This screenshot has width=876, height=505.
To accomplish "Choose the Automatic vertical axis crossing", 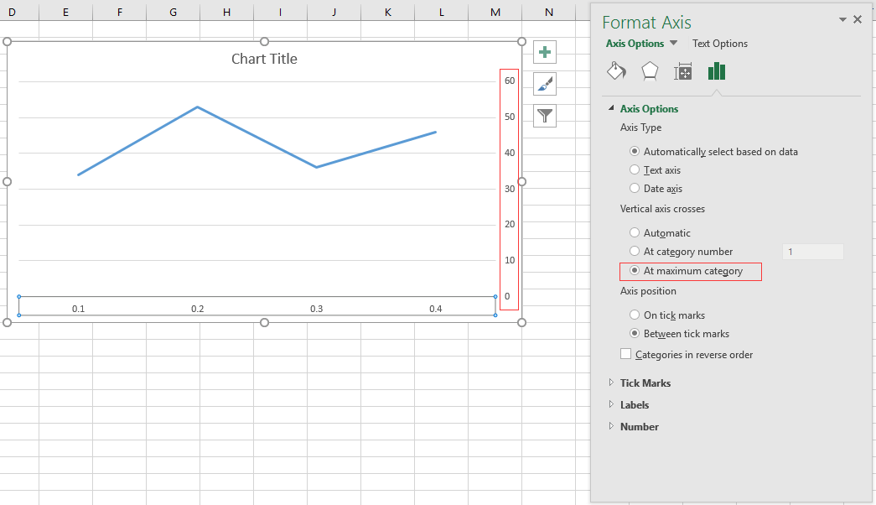I will point(635,232).
